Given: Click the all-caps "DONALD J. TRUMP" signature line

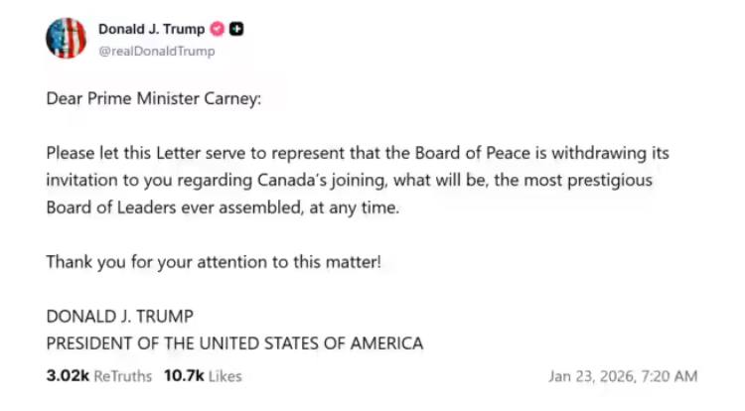Looking at the screenshot, I should tap(119, 317).
